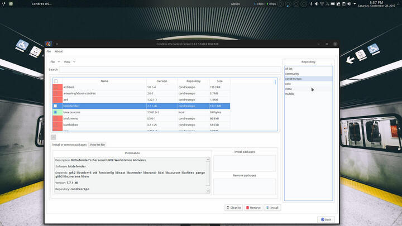Toggle the select-all checkbox in the table header
Screen dimensions: 402x226
click(56, 81)
